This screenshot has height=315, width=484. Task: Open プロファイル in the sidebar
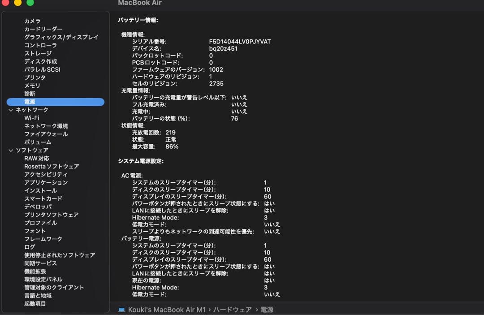pyautogui.click(x=40, y=223)
